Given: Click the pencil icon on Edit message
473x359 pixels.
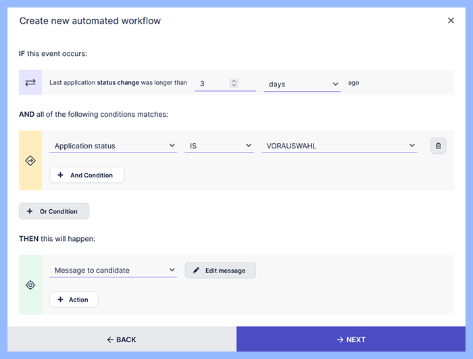Looking at the screenshot, I should tap(196, 271).
